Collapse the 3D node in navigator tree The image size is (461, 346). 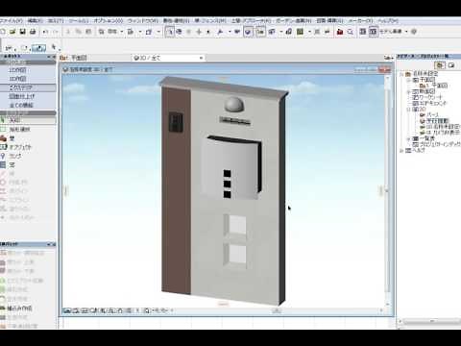click(409, 110)
